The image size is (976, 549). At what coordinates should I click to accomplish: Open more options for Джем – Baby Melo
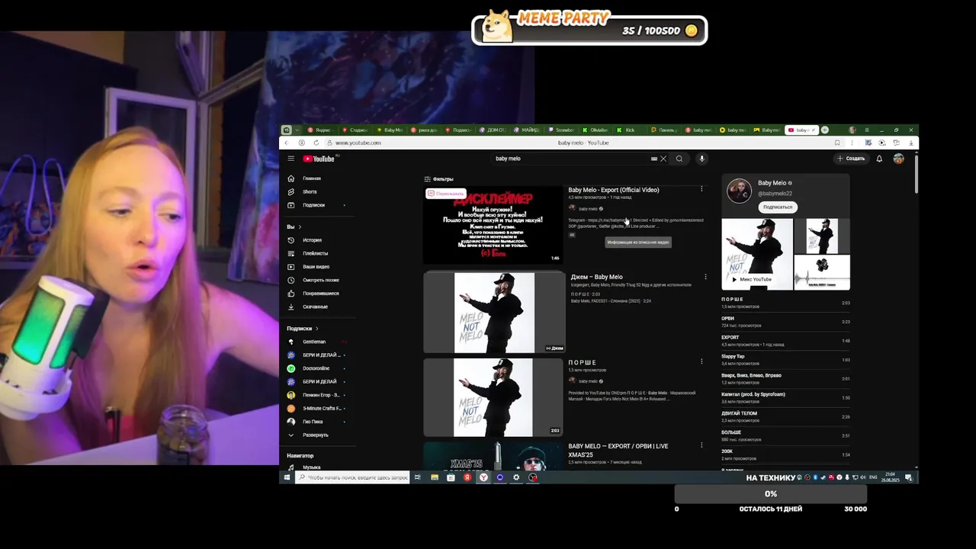pos(705,277)
